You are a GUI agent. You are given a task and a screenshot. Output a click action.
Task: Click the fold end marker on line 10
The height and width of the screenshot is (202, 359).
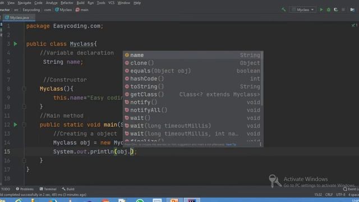24,107
